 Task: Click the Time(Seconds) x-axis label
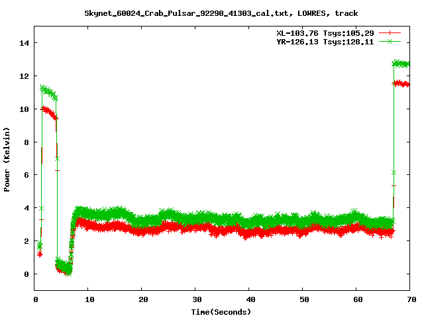tap(221, 312)
